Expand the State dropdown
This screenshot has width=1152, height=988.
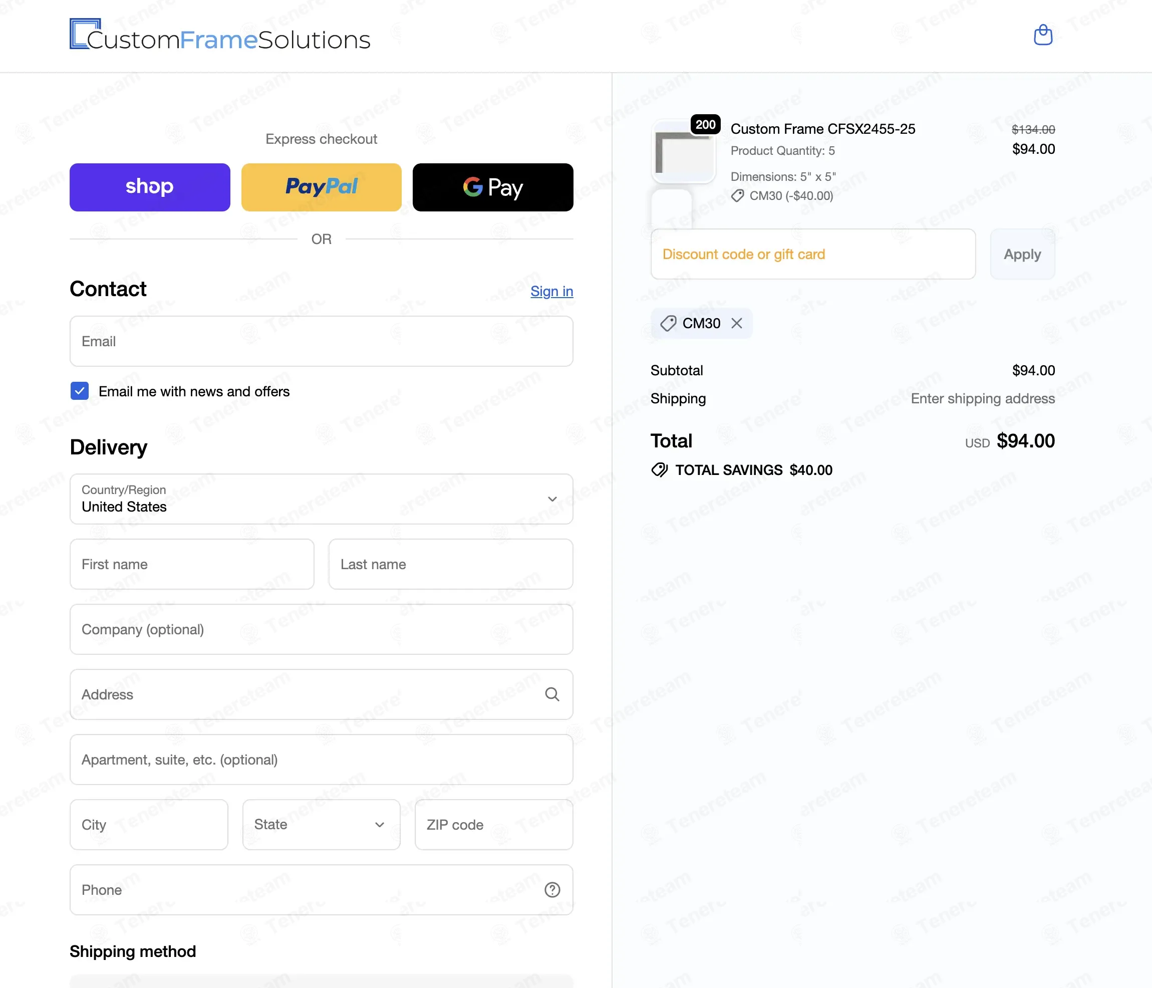(x=322, y=824)
